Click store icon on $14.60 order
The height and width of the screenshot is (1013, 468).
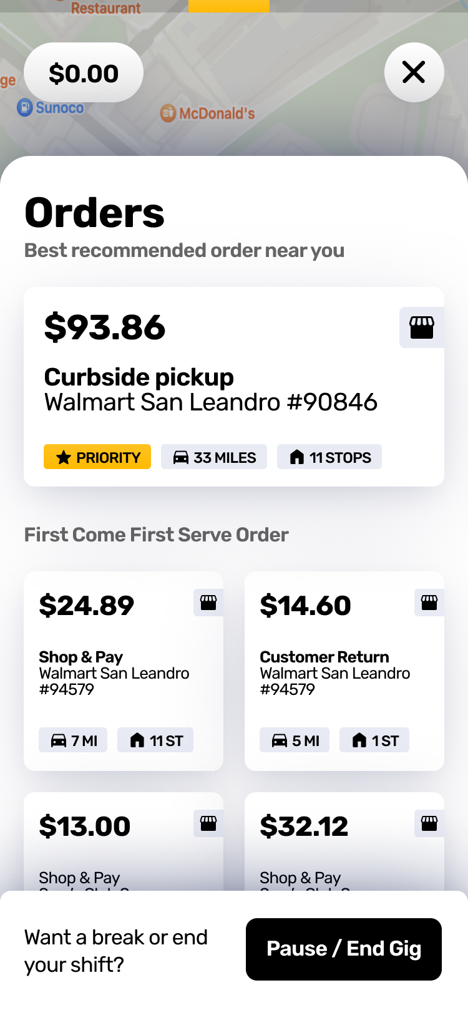point(429,603)
